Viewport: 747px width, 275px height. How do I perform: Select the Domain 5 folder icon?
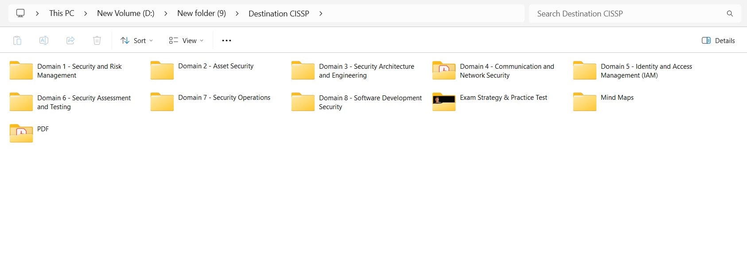click(585, 70)
